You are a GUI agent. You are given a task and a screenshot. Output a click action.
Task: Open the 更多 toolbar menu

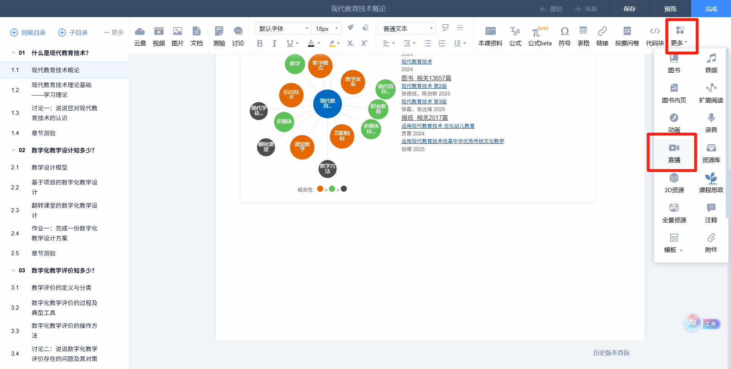(679, 36)
